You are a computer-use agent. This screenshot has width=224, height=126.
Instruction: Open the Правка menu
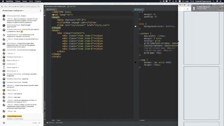pos(18,1)
